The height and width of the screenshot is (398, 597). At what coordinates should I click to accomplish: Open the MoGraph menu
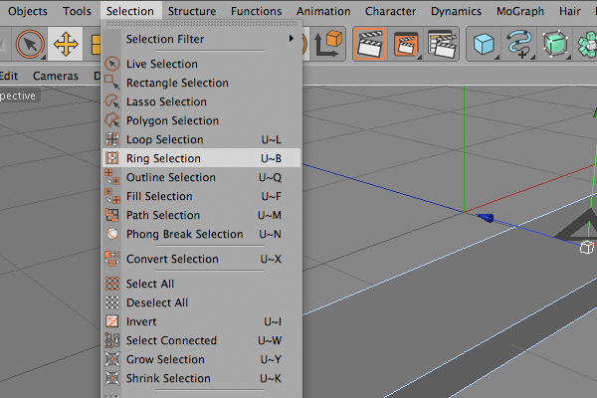pos(520,11)
